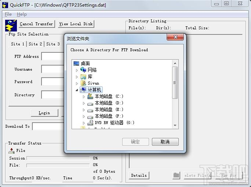
Task: Click the Cancel Transfer button
Action: pyautogui.click(x=36, y=24)
